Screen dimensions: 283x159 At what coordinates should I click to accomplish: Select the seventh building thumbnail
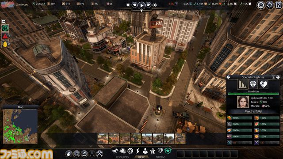click(169, 139)
